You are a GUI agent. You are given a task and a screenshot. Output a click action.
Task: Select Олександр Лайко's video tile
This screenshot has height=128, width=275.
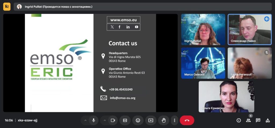[249, 30]
